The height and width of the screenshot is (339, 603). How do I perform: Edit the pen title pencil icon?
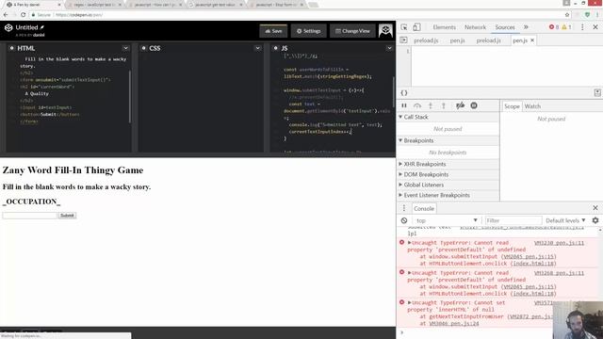click(x=41, y=27)
